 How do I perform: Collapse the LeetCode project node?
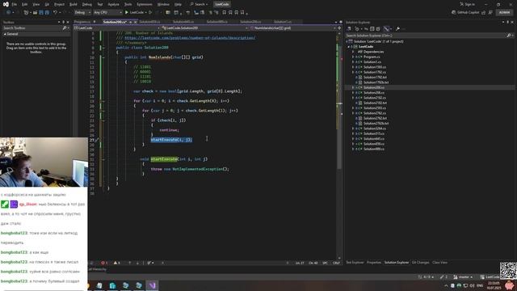349,47
